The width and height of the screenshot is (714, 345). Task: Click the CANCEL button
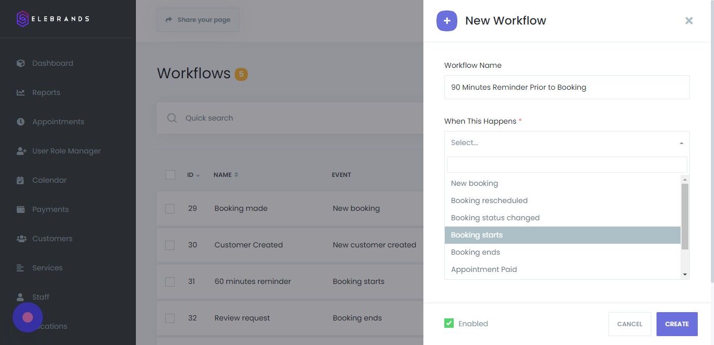(x=630, y=324)
